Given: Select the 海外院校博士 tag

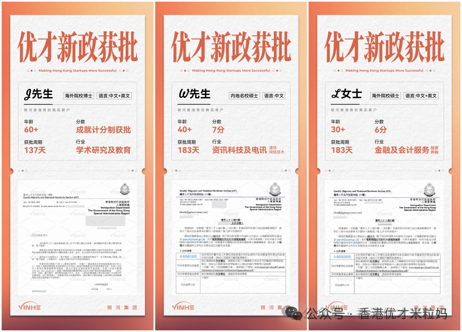Looking at the screenshot, I should [x=78, y=96].
